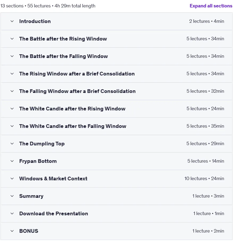Select The Dumpling Top section heading
Image resolution: width=233 pixels, height=241 pixels.
coord(42,144)
